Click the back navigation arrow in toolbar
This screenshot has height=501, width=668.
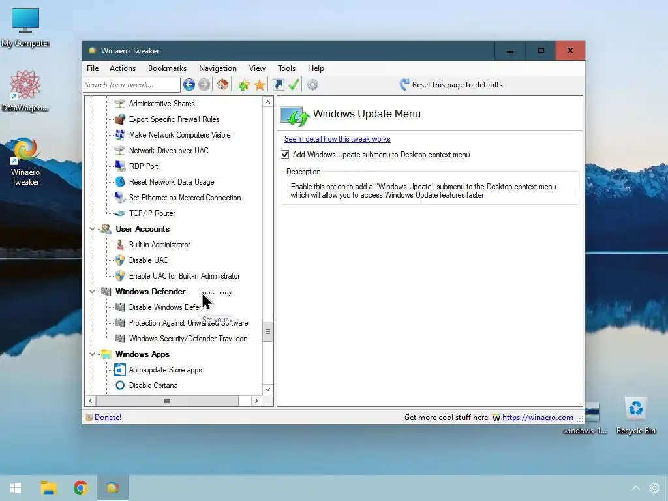click(x=189, y=85)
